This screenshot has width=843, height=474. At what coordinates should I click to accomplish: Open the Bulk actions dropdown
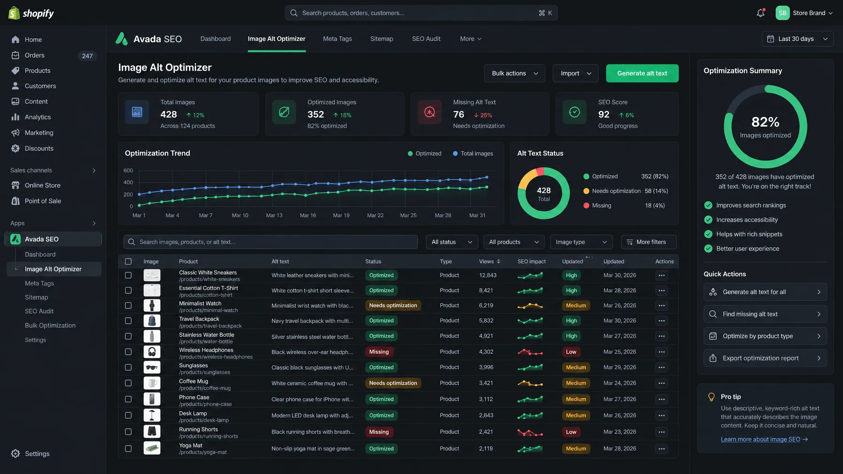point(514,74)
